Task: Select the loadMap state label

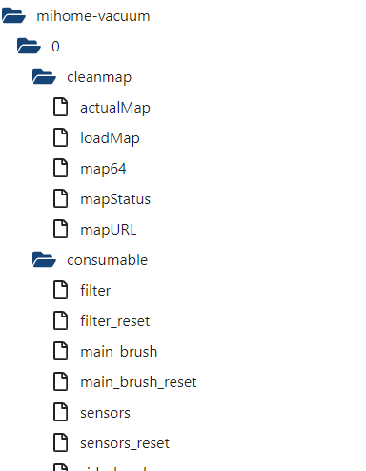Action: tap(110, 138)
